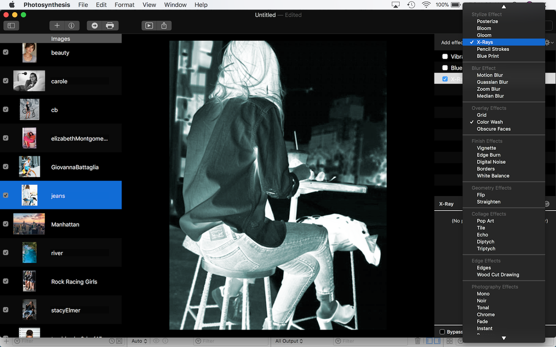Open the Edit menu
Screen dimensions: 556x347
[x=101, y=5]
